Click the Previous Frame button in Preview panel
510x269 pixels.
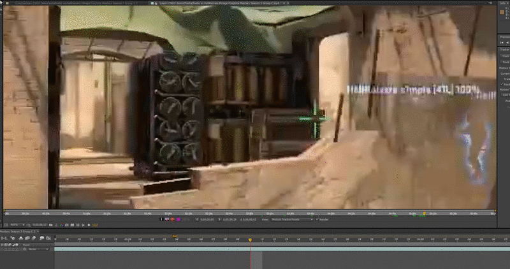[x=507, y=43]
